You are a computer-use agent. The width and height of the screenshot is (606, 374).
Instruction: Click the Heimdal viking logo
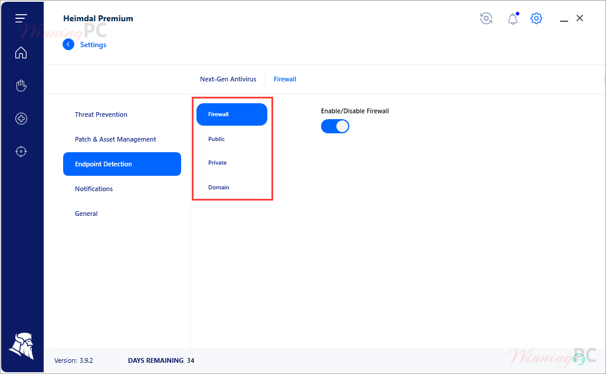pyautogui.click(x=21, y=346)
